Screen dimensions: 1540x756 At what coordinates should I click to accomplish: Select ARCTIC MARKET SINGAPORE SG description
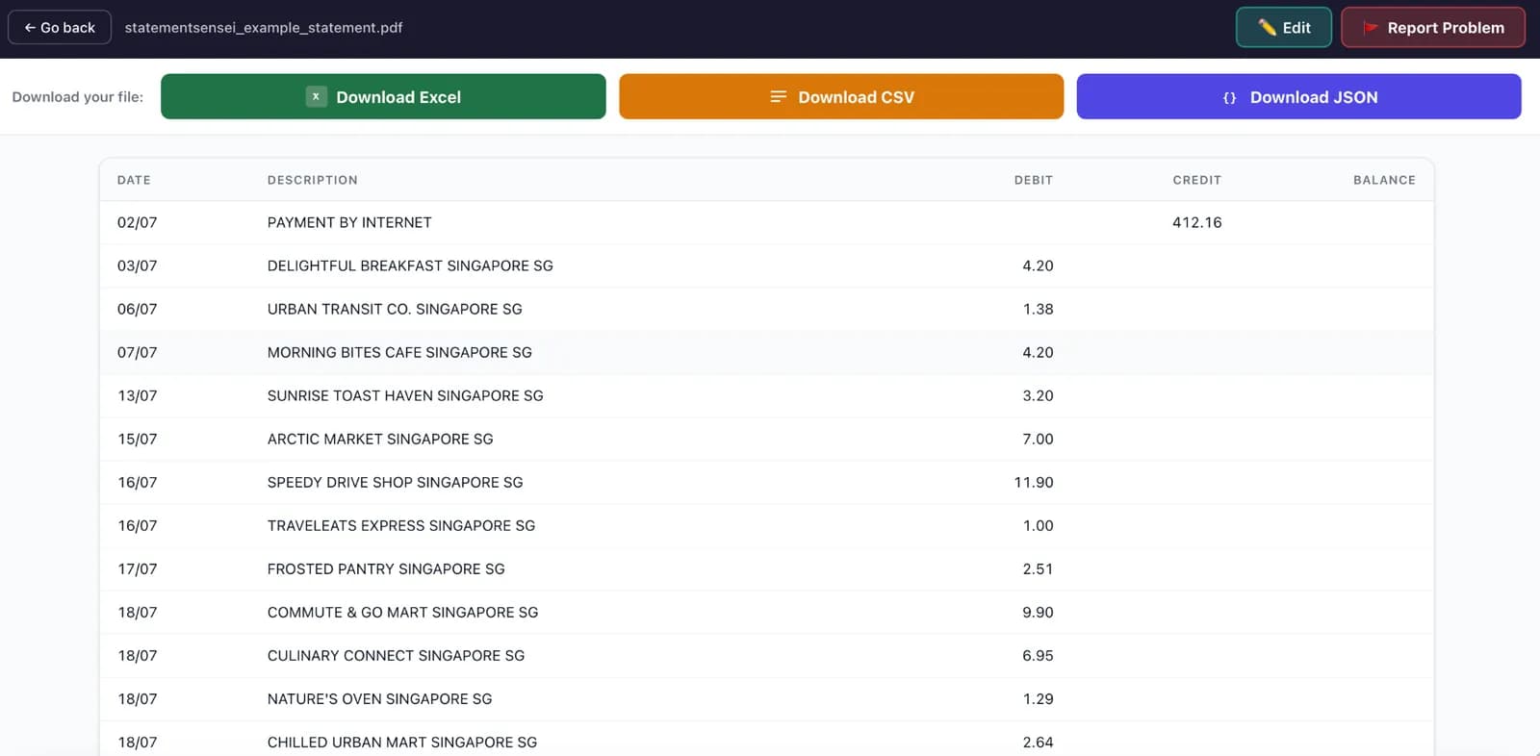coord(380,439)
